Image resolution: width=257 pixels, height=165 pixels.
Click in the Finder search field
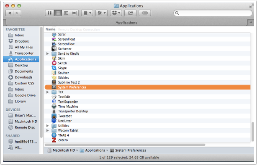(x=213, y=13)
